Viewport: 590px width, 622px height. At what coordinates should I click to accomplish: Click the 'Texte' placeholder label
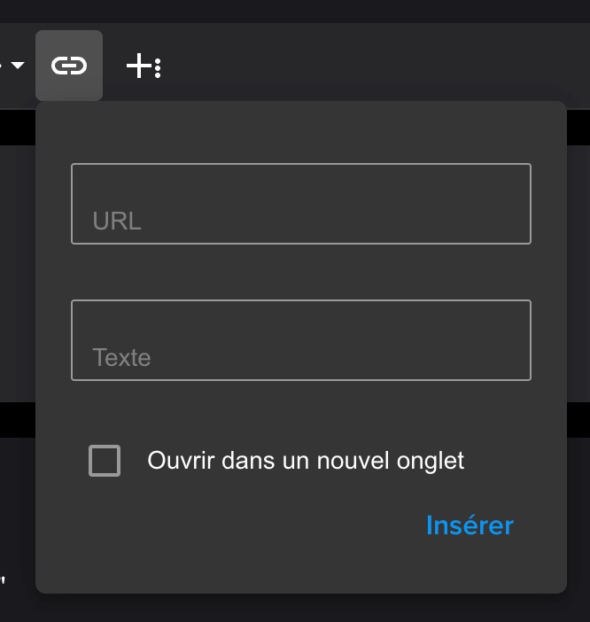click(121, 358)
